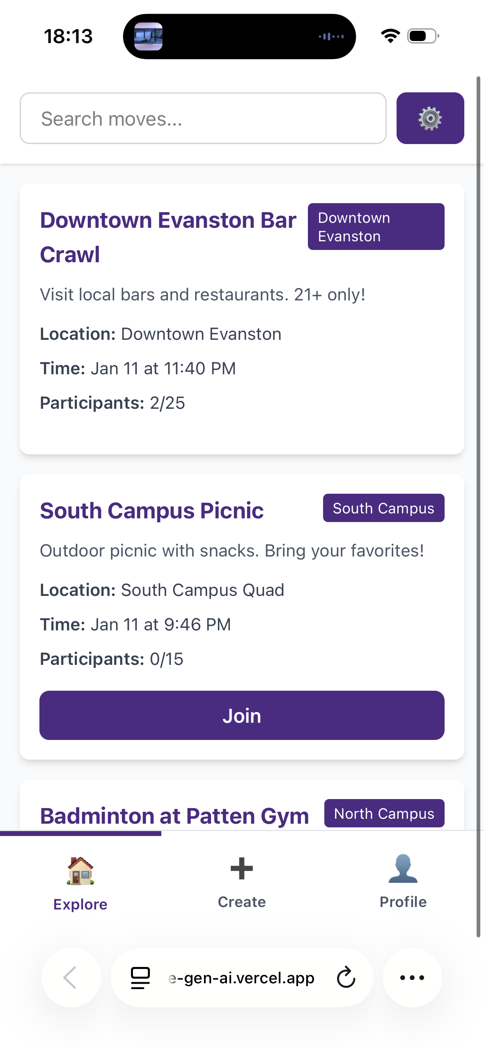This screenshot has height=1049, width=484.
Task: Tap the browser back arrow
Action: pyautogui.click(x=71, y=978)
